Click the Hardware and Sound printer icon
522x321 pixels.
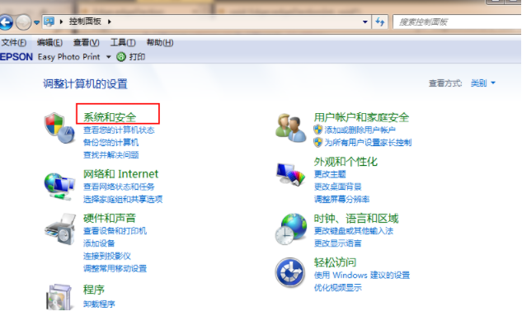coord(60,229)
